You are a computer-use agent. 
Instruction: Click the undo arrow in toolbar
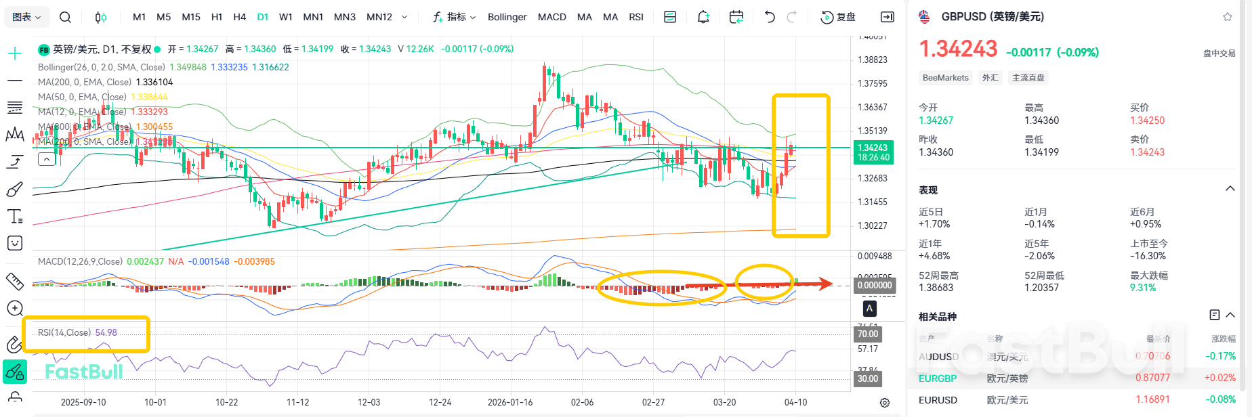pos(770,17)
